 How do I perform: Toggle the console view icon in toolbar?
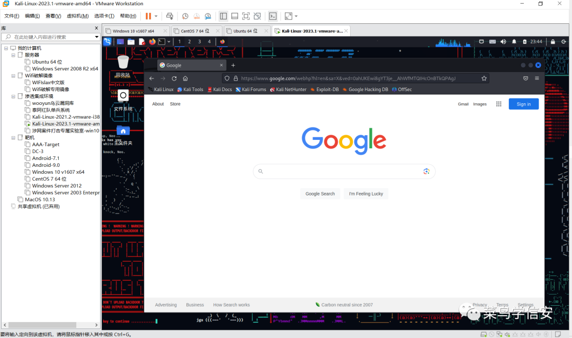coord(273,16)
